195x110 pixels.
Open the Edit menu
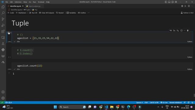pyautogui.click(x=11, y=2)
